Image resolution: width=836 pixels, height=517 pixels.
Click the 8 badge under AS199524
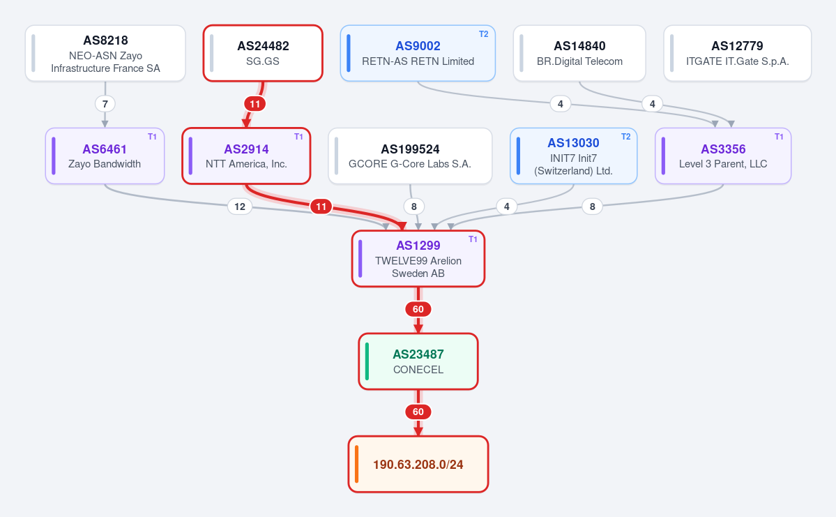coord(413,207)
